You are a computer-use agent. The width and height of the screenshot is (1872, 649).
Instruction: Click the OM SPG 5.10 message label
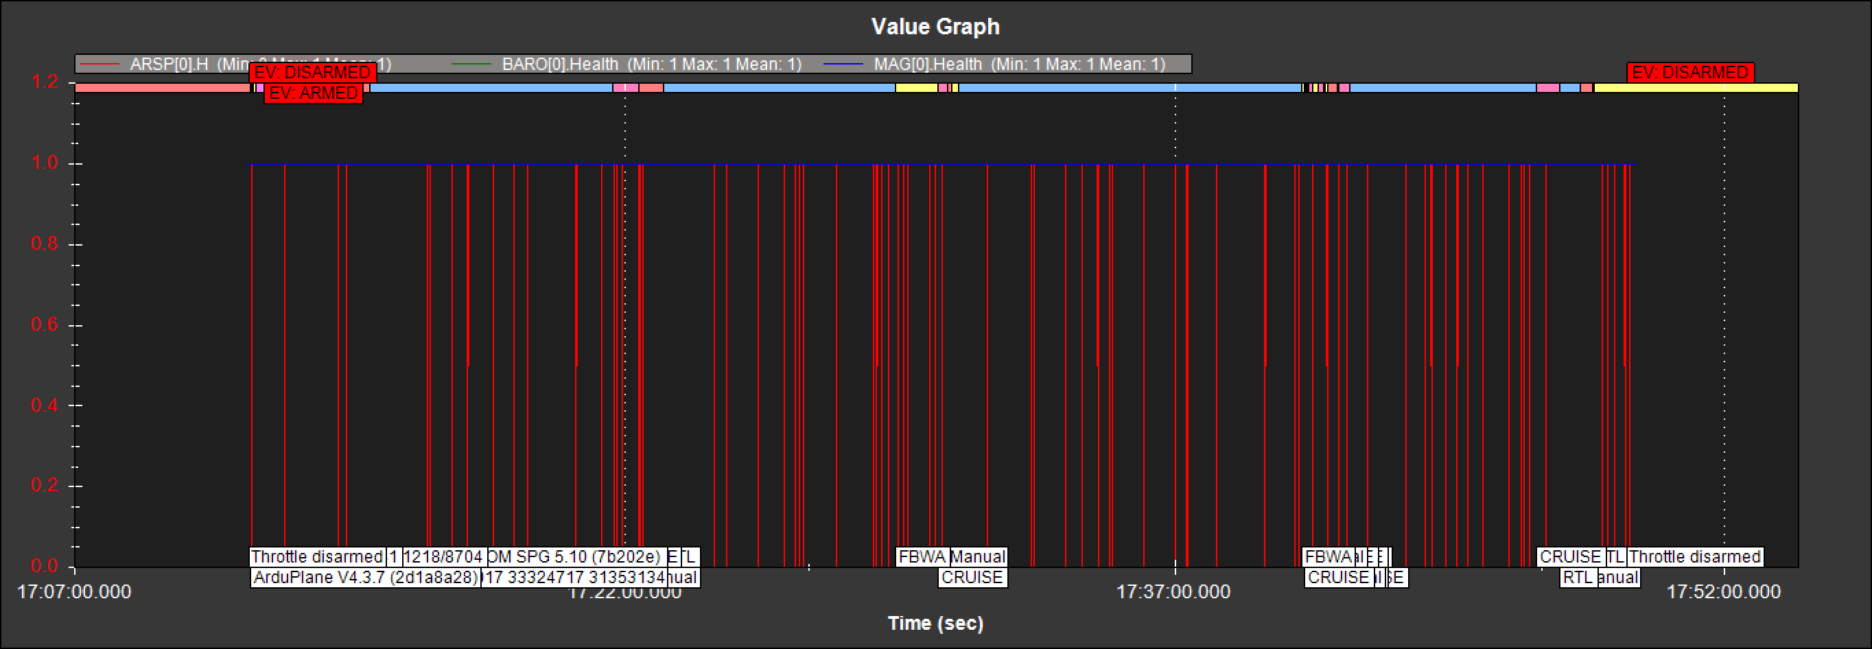tap(574, 556)
